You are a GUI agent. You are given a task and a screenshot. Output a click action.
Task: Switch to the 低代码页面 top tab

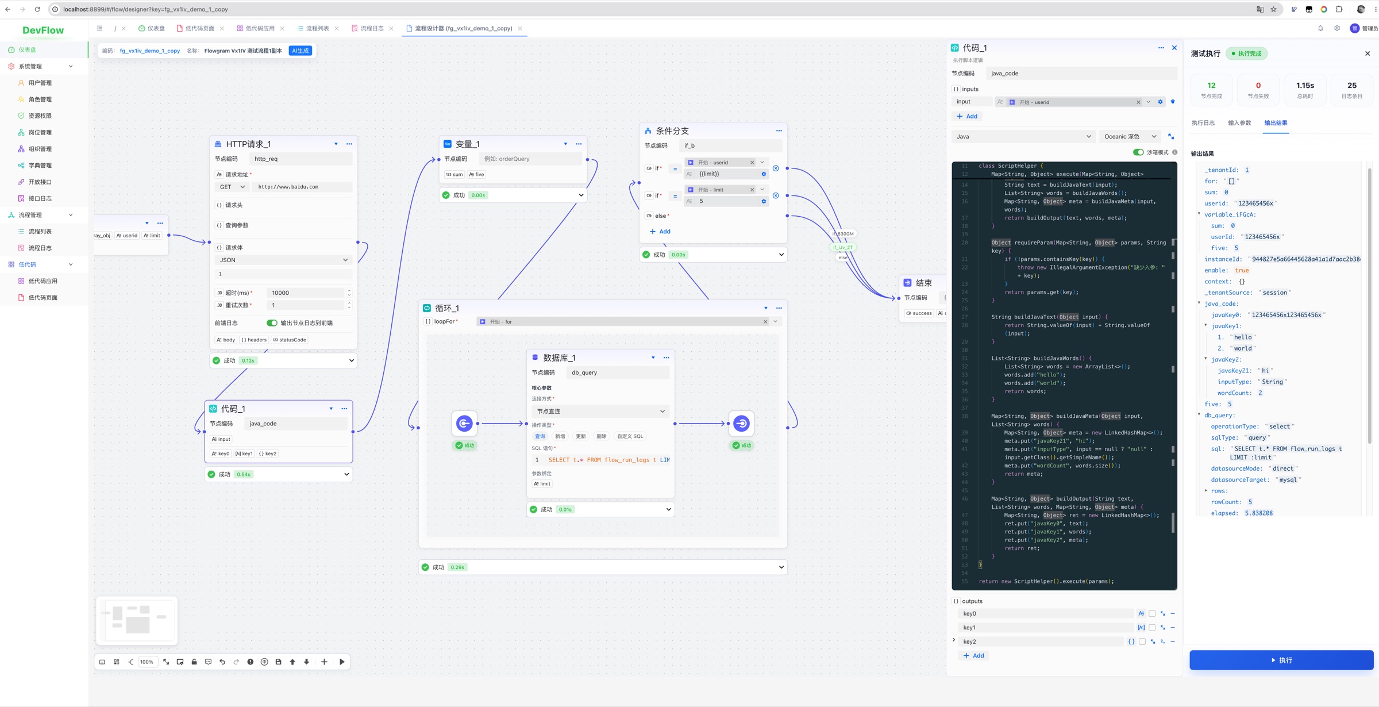point(199,28)
